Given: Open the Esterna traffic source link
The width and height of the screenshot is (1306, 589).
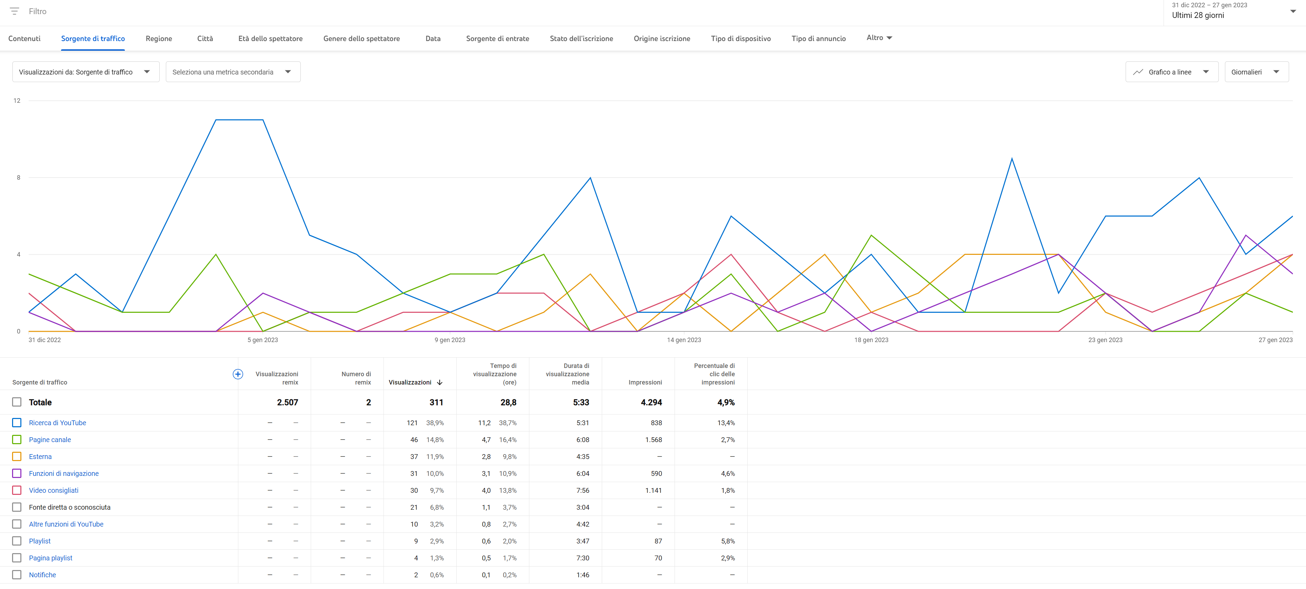Looking at the screenshot, I should pos(40,457).
